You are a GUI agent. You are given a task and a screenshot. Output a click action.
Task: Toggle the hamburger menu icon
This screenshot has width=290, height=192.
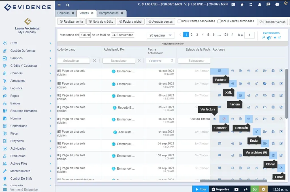pos(59,5)
